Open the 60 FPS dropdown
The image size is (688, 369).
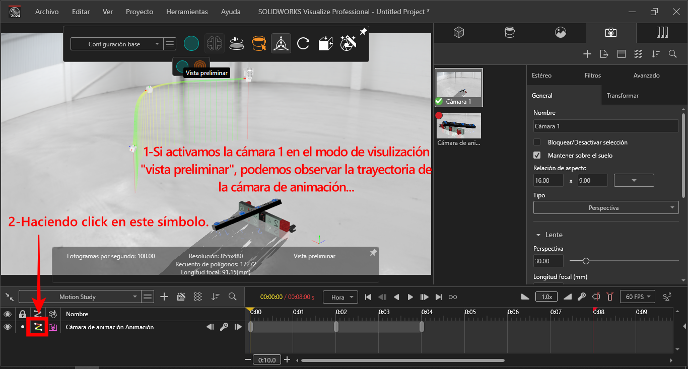click(638, 297)
